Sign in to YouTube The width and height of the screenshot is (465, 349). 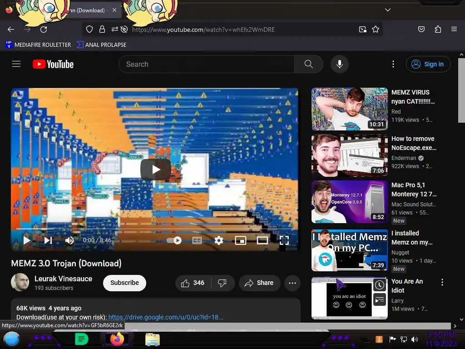coord(428,64)
